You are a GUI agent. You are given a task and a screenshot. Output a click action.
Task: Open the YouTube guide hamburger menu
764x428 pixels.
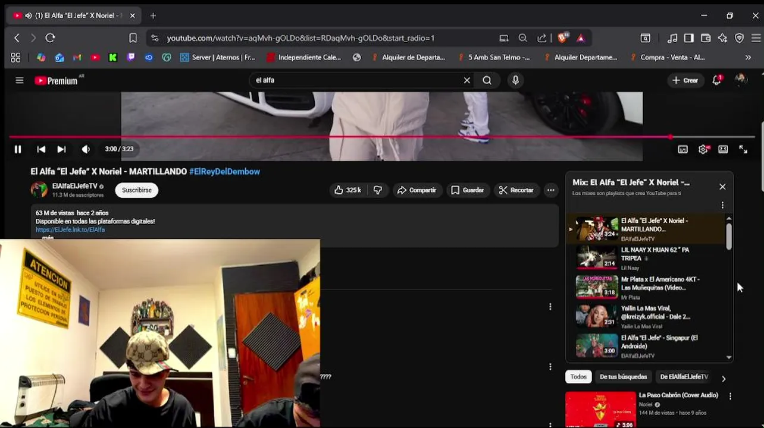20,80
